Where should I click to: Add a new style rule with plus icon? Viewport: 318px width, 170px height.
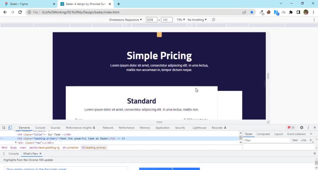[x=311, y=140]
